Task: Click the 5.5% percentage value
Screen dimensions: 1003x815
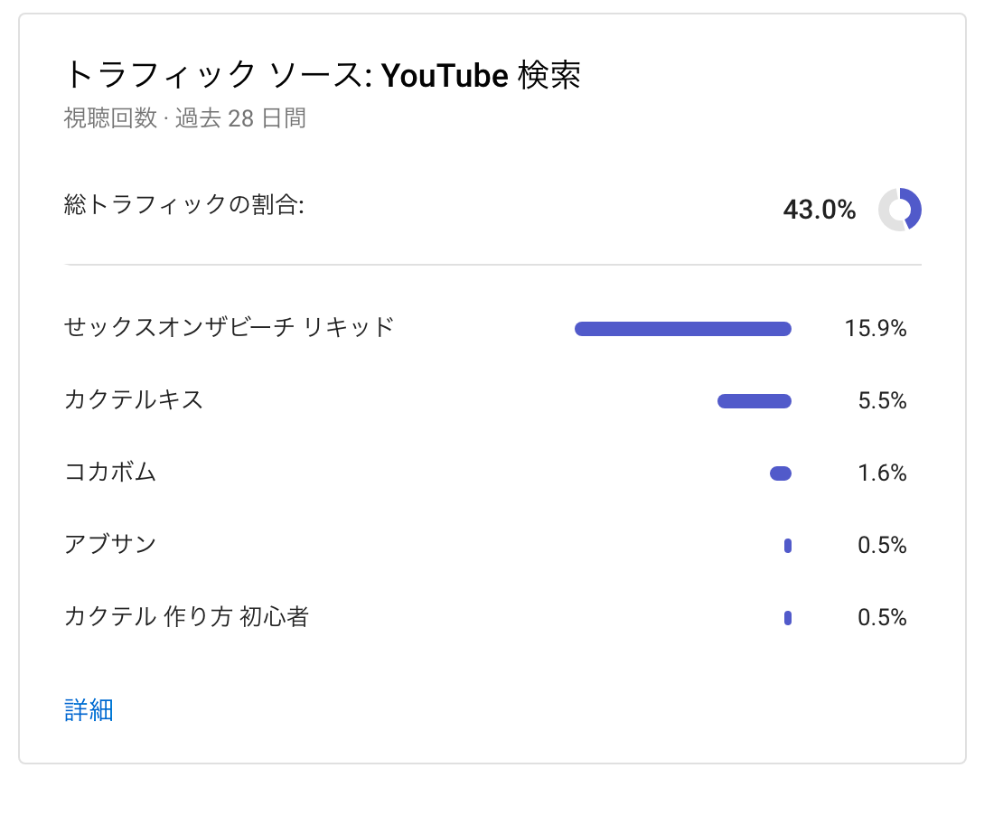Action: pos(882,401)
